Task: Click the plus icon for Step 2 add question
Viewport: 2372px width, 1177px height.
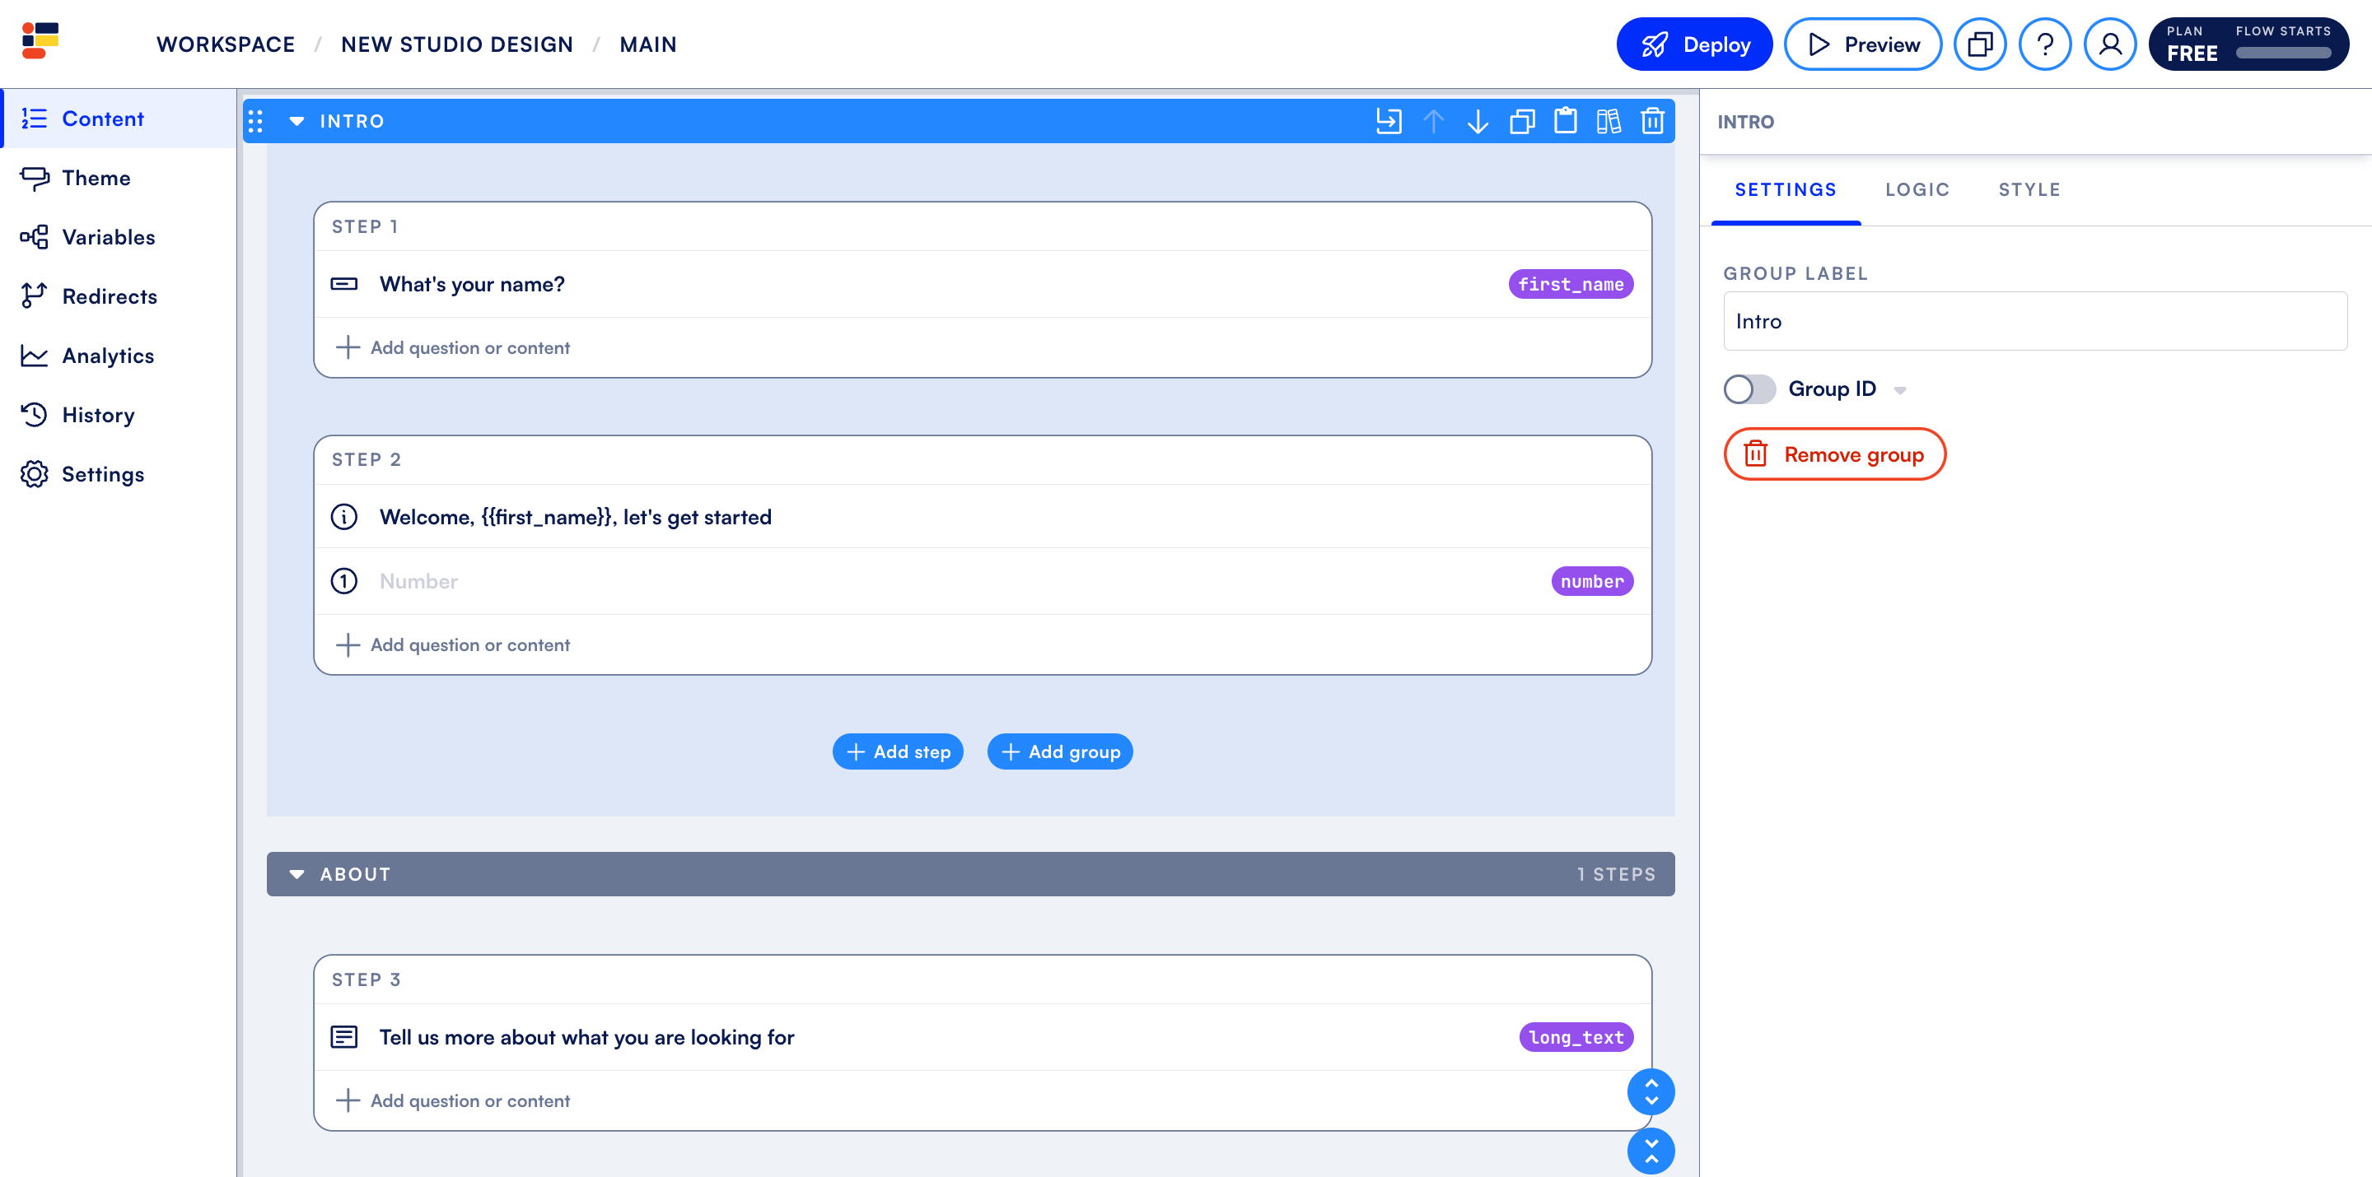Action: point(348,645)
